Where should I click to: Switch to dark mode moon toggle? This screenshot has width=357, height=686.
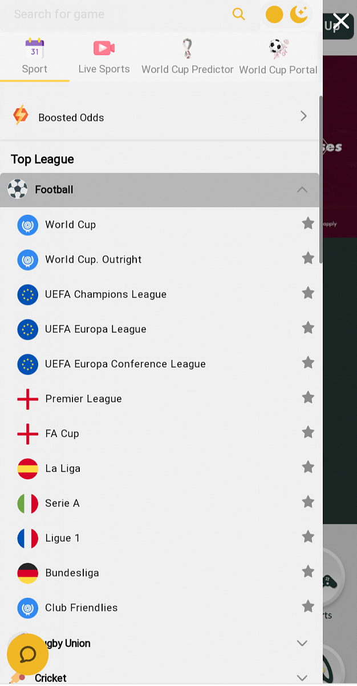(x=299, y=14)
